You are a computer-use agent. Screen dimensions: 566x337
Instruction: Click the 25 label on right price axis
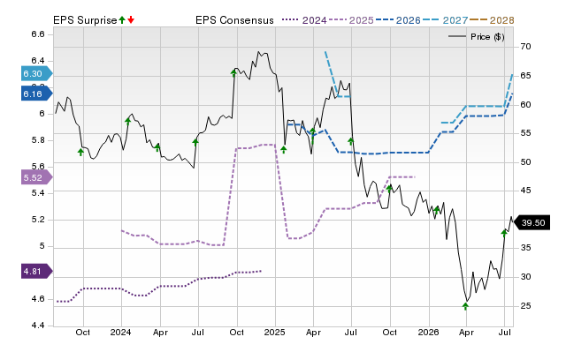525,305
